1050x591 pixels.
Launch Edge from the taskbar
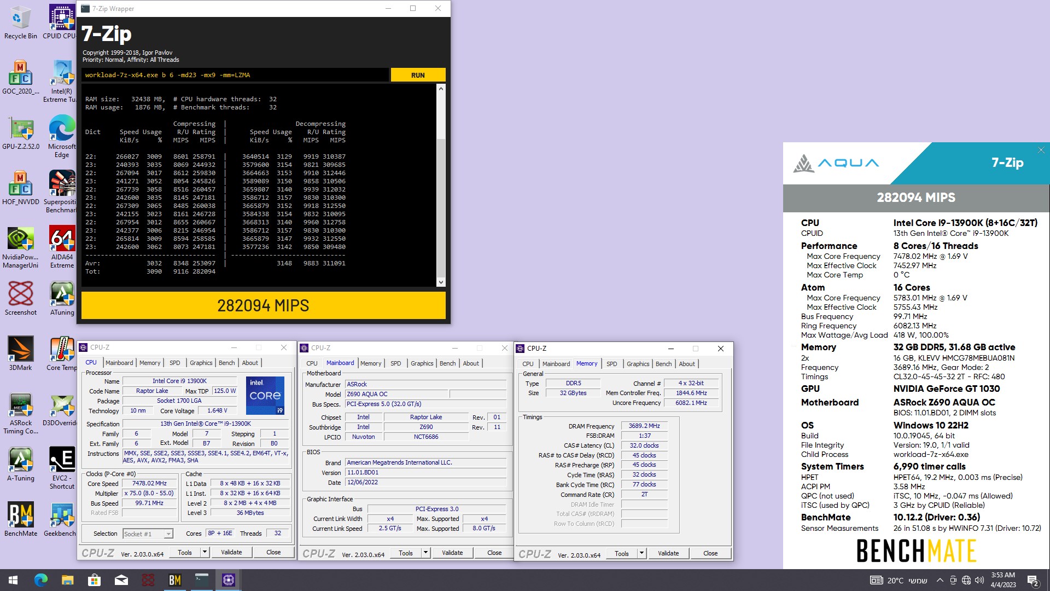(40, 580)
